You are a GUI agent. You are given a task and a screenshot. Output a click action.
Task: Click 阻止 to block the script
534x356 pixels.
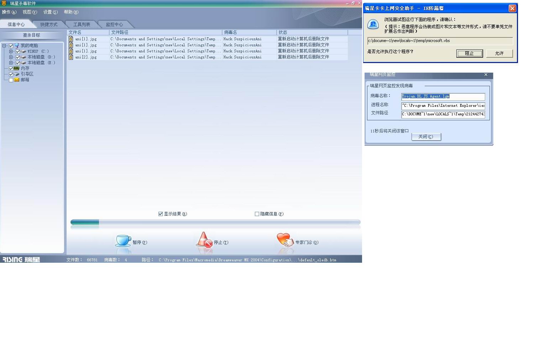(x=470, y=53)
